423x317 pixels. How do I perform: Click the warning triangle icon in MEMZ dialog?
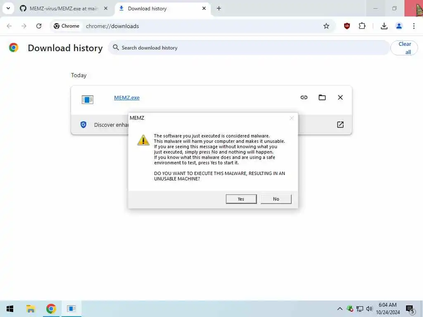point(143,140)
